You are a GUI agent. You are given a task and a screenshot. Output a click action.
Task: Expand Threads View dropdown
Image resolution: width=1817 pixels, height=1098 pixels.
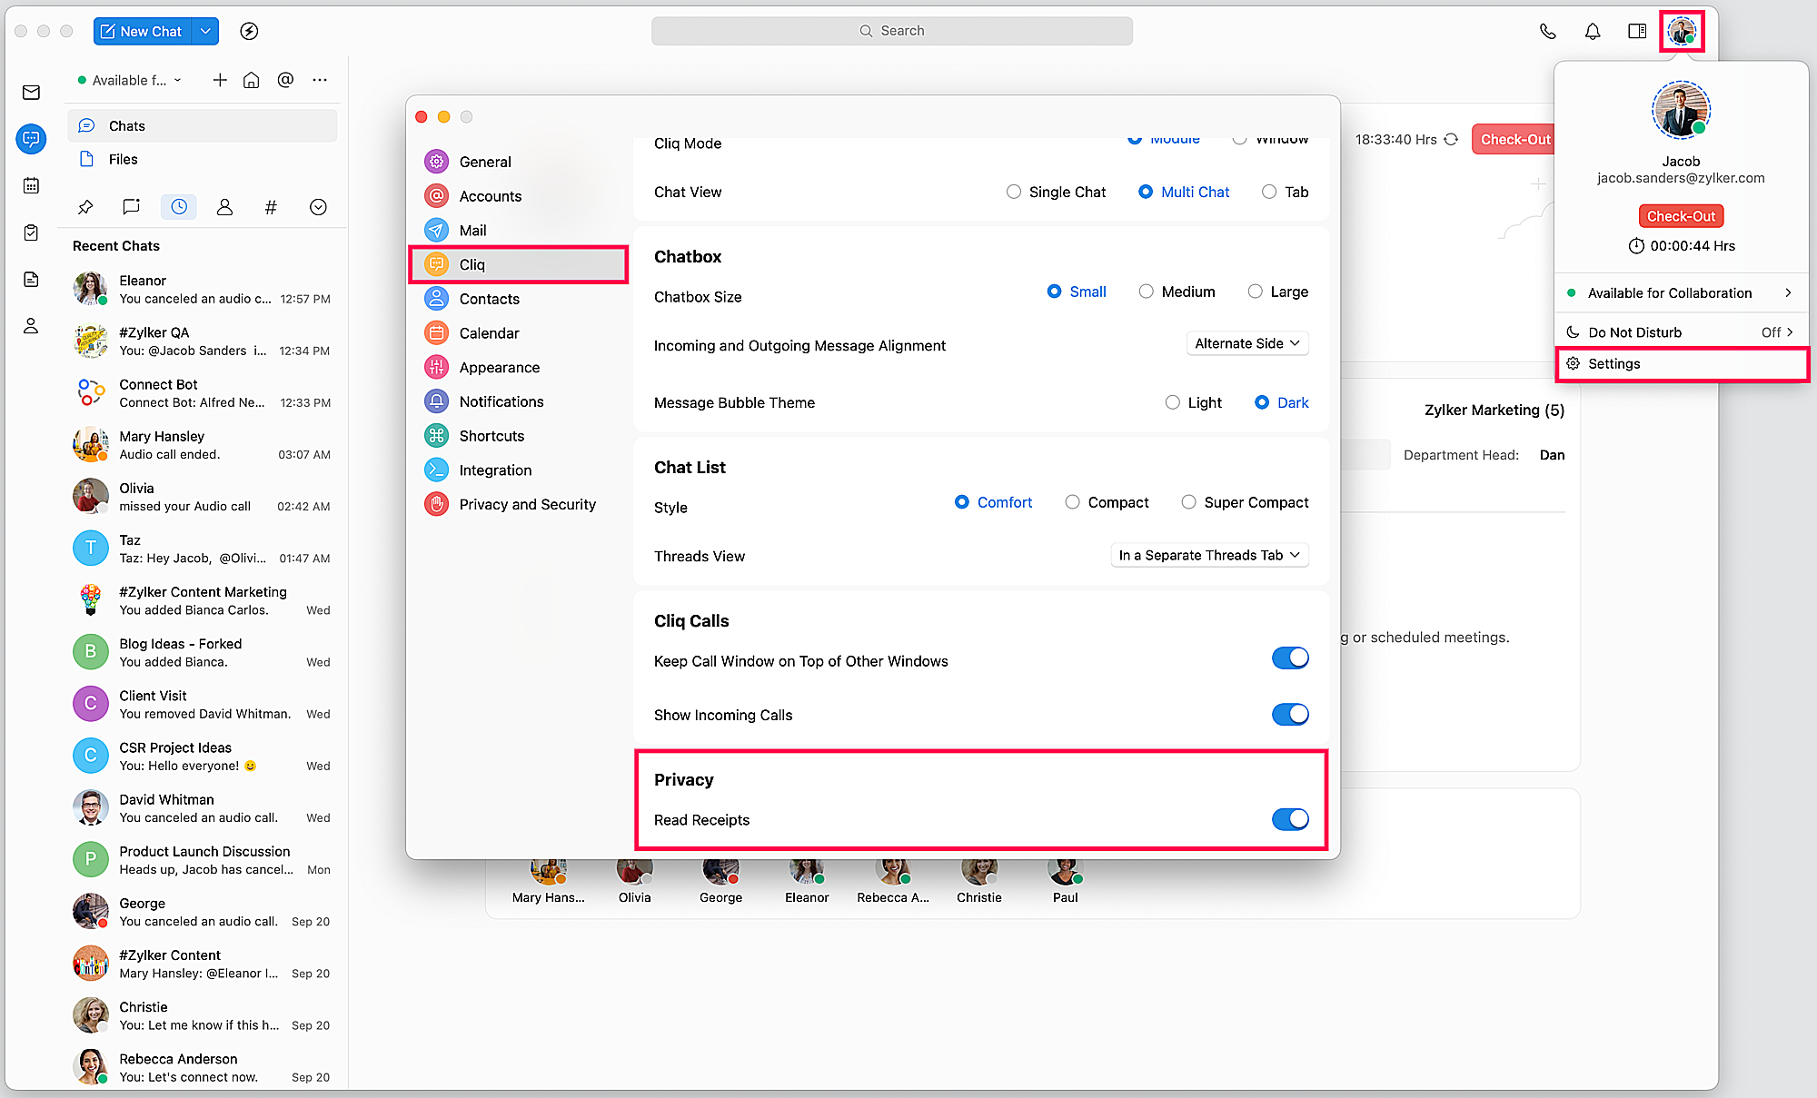1209,555
